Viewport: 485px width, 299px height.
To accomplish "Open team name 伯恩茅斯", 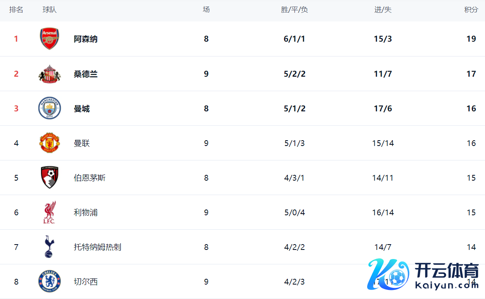I will [x=90, y=178].
